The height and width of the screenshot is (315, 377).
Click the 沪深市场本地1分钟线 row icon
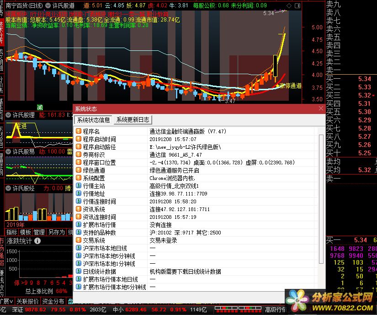[79, 263]
